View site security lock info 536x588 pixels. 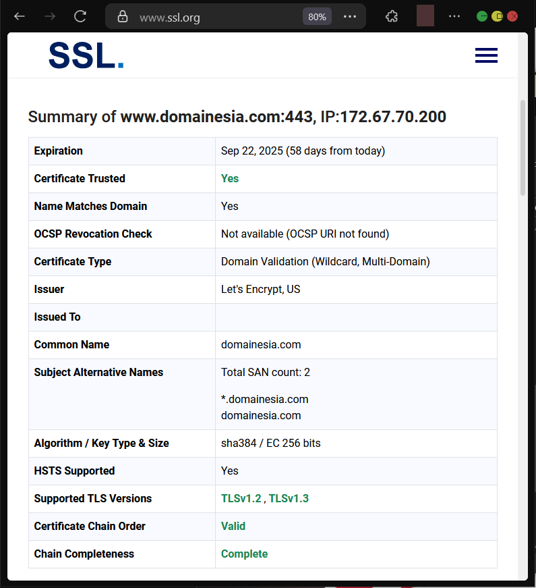coord(123,16)
